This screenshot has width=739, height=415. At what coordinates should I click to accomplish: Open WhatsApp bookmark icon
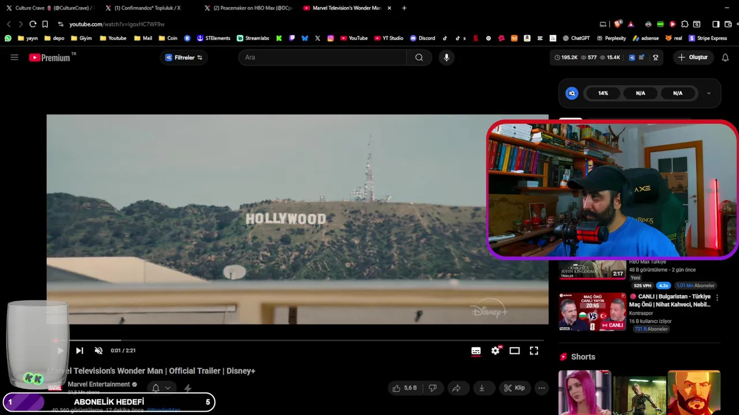[8, 38]
